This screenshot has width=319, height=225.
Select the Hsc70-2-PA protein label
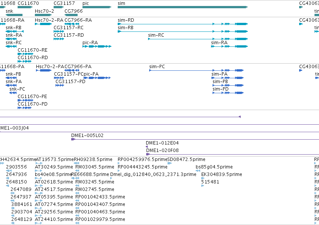coord(50,67)
